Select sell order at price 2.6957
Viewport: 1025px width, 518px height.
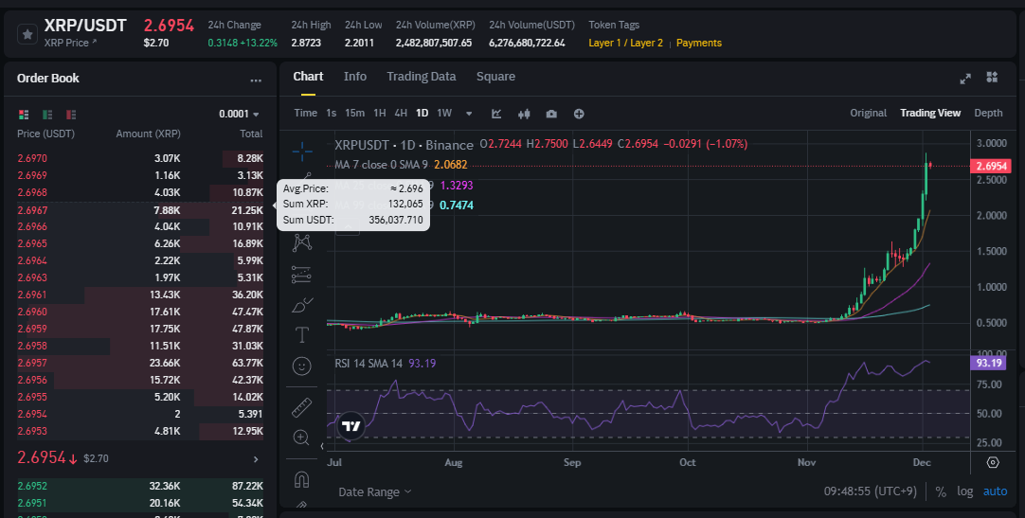click(x=140, y=363)
